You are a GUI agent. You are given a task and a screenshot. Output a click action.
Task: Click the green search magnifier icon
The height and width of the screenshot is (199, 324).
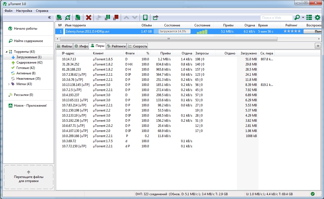(297, 18)
